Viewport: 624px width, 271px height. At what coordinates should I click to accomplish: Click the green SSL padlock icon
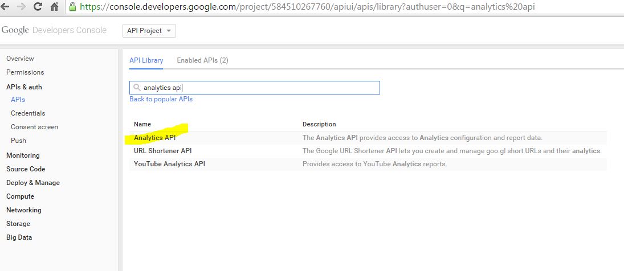click(x=72, y=6)
